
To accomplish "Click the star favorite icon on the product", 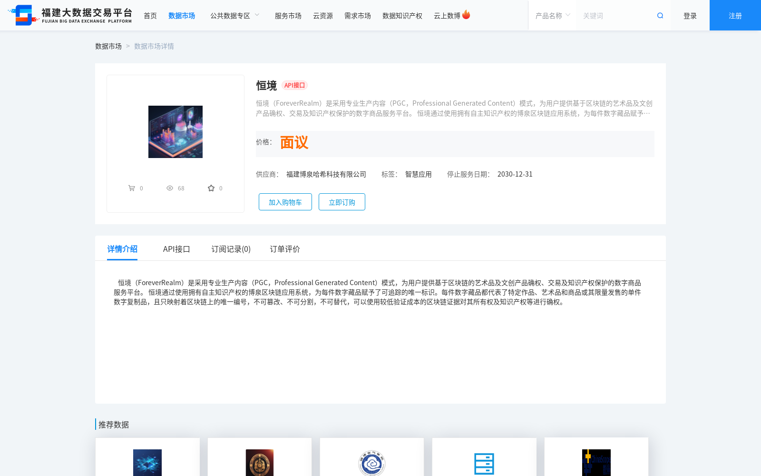I will 211,188.
